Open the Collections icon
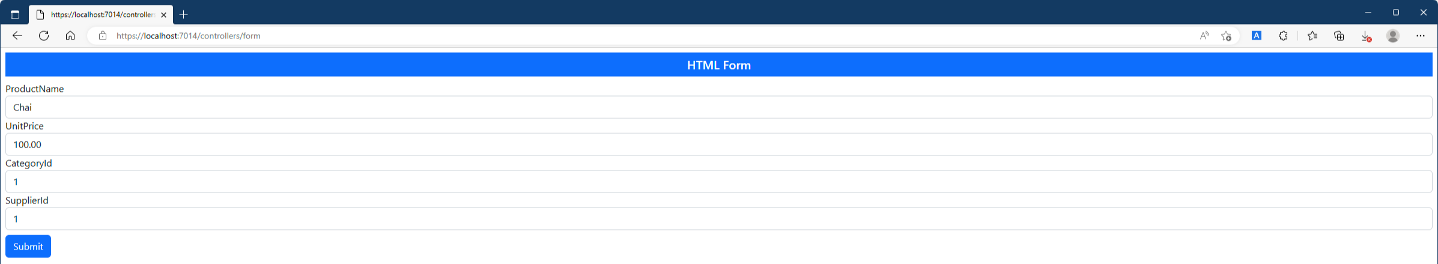The width and height of the screenshot is (1438, 264). [1339, 36]
